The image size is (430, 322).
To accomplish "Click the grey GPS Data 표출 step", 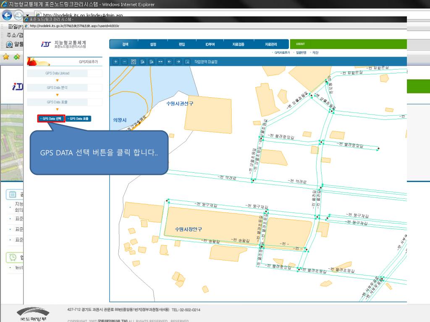I will coord(57,102).
